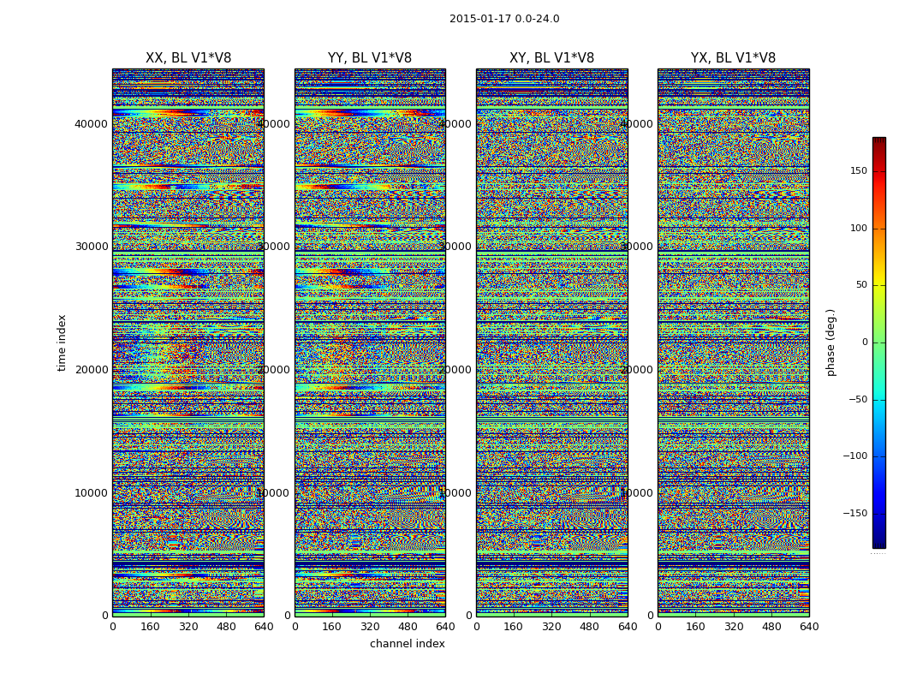The image size is (899, 685).
Task: Click the figure title "2015-01-17 0.0-24.0"
Action: 504,19
